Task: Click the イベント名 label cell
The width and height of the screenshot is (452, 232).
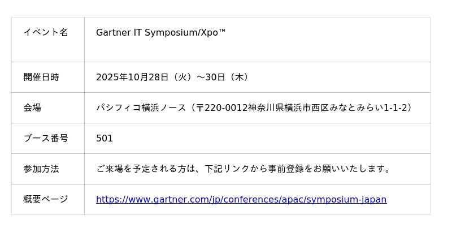Action: tap(46, 32)
